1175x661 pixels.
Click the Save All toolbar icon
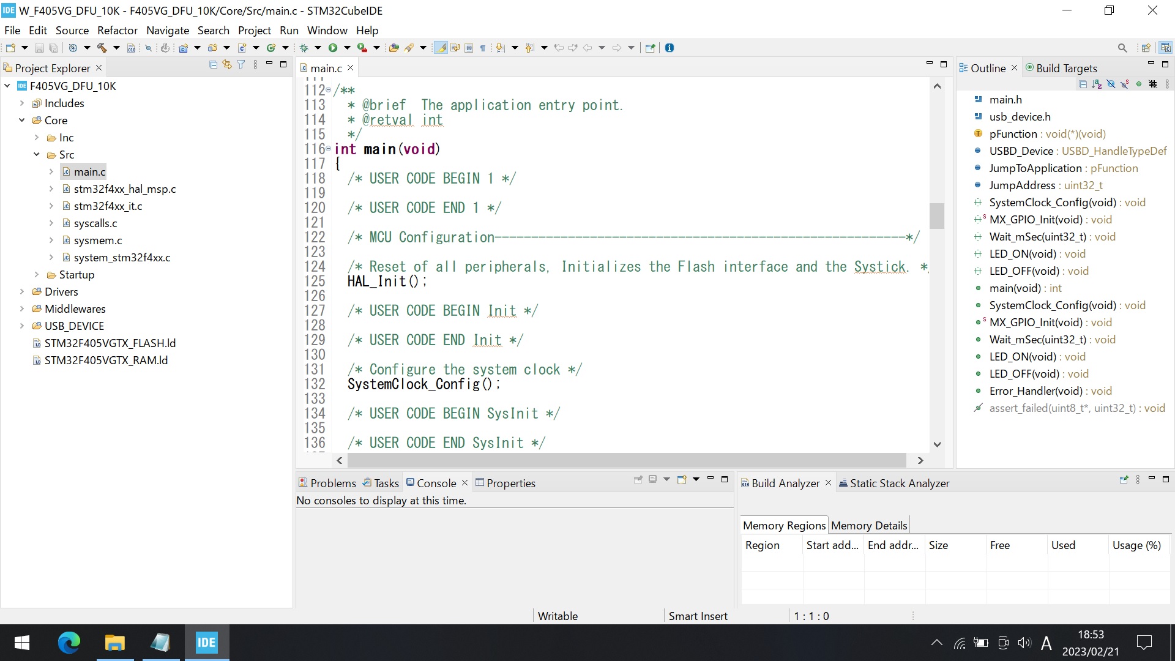[x=53, y=48]
